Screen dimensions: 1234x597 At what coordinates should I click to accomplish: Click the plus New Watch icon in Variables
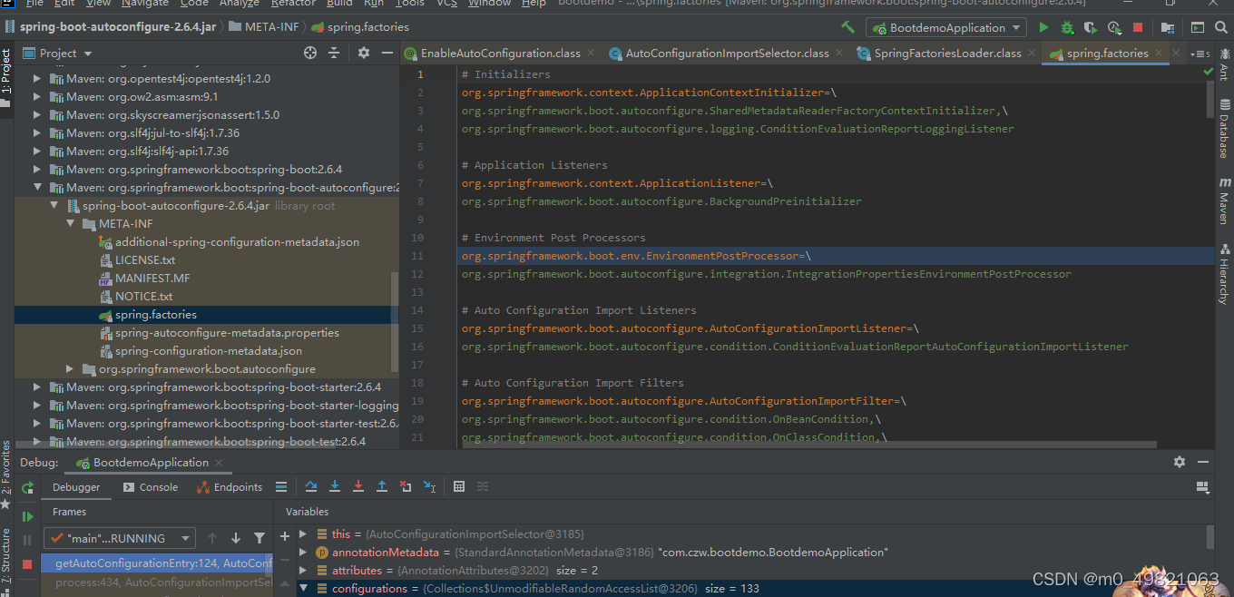[285, 536]
